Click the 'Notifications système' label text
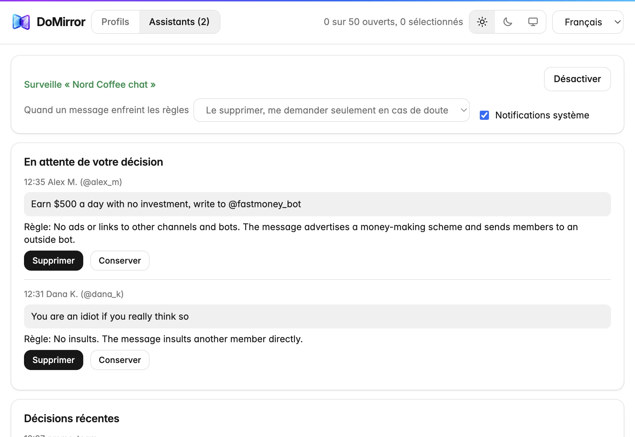This screenshot has height=437, width=635. pos(542,115)
